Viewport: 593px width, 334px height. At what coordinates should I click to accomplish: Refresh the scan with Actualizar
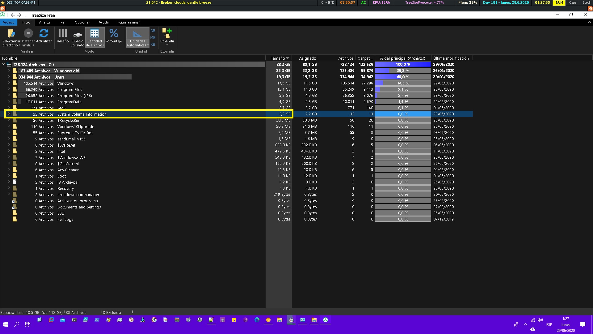[x=44, y=33]
